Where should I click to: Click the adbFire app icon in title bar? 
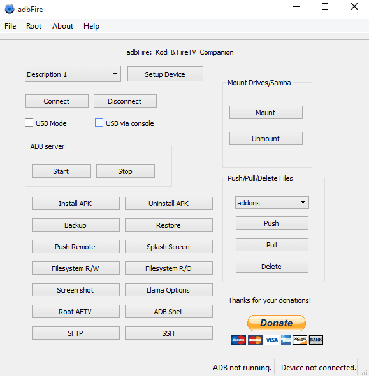pos(10,10)
